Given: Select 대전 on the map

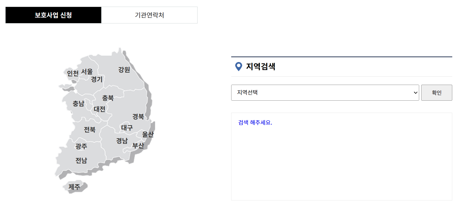Looking at the screenshot, I should tap(100, 109).
